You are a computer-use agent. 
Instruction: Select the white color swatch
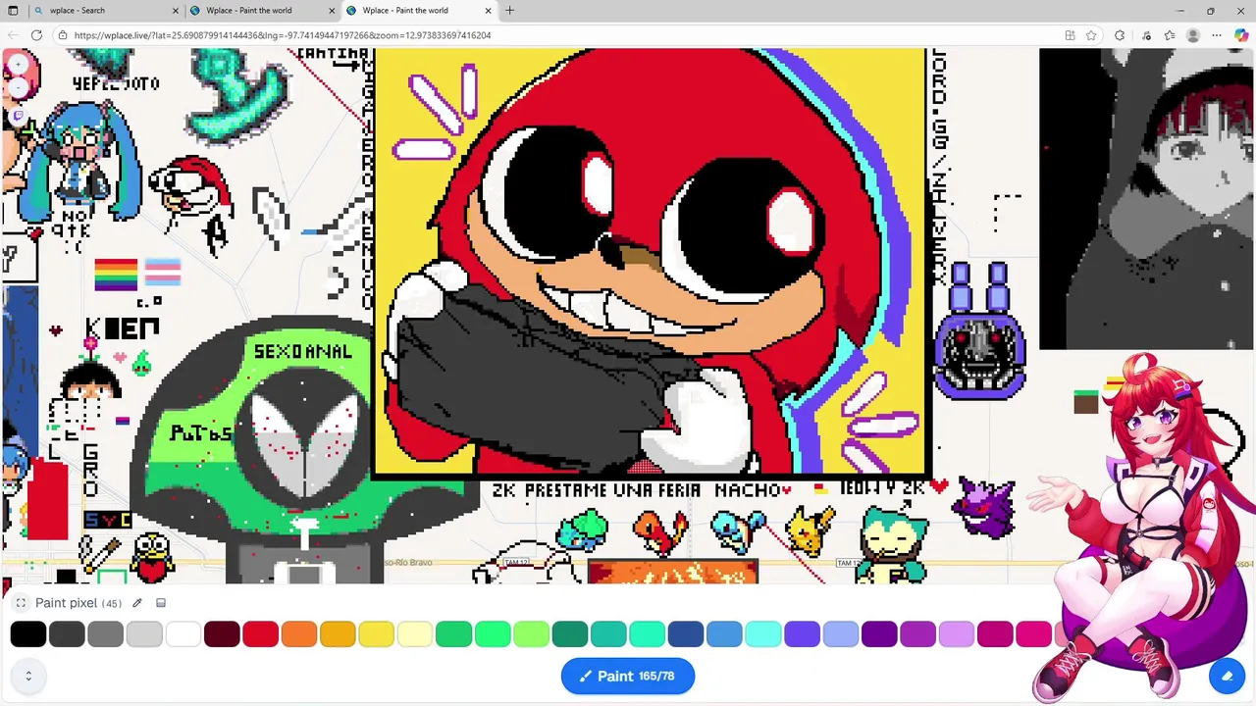coord(183,633)
